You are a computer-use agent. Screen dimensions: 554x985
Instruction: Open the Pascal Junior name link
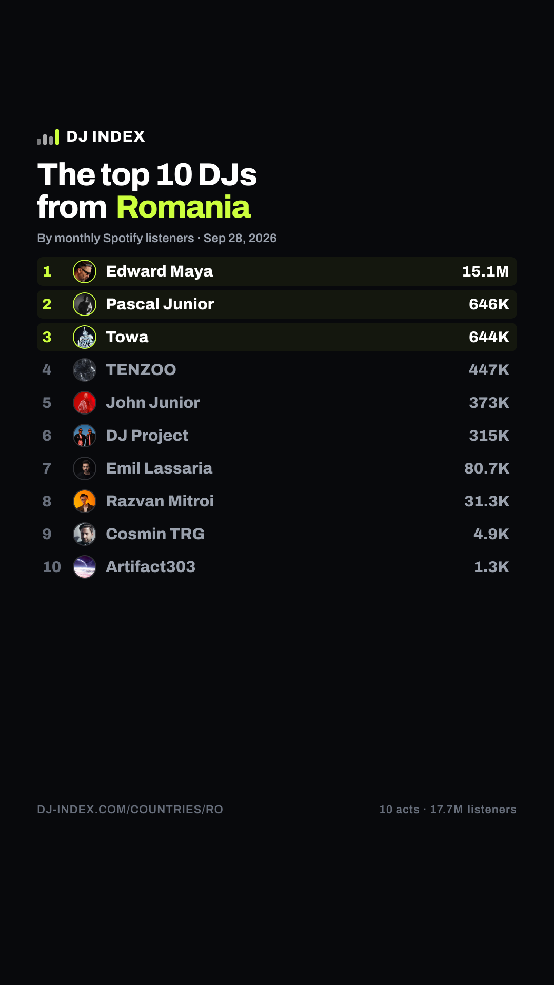point(160,304)
